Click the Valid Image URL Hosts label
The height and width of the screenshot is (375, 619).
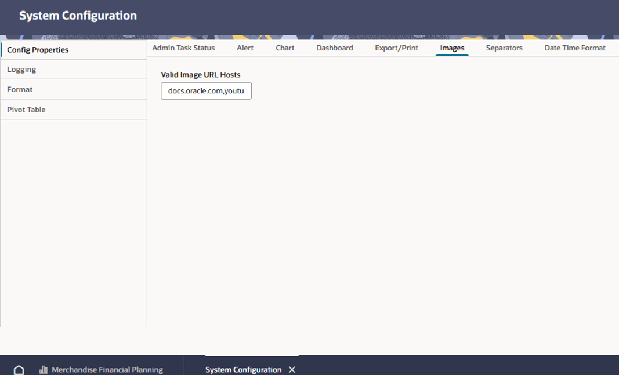click(x=201, y=75)
